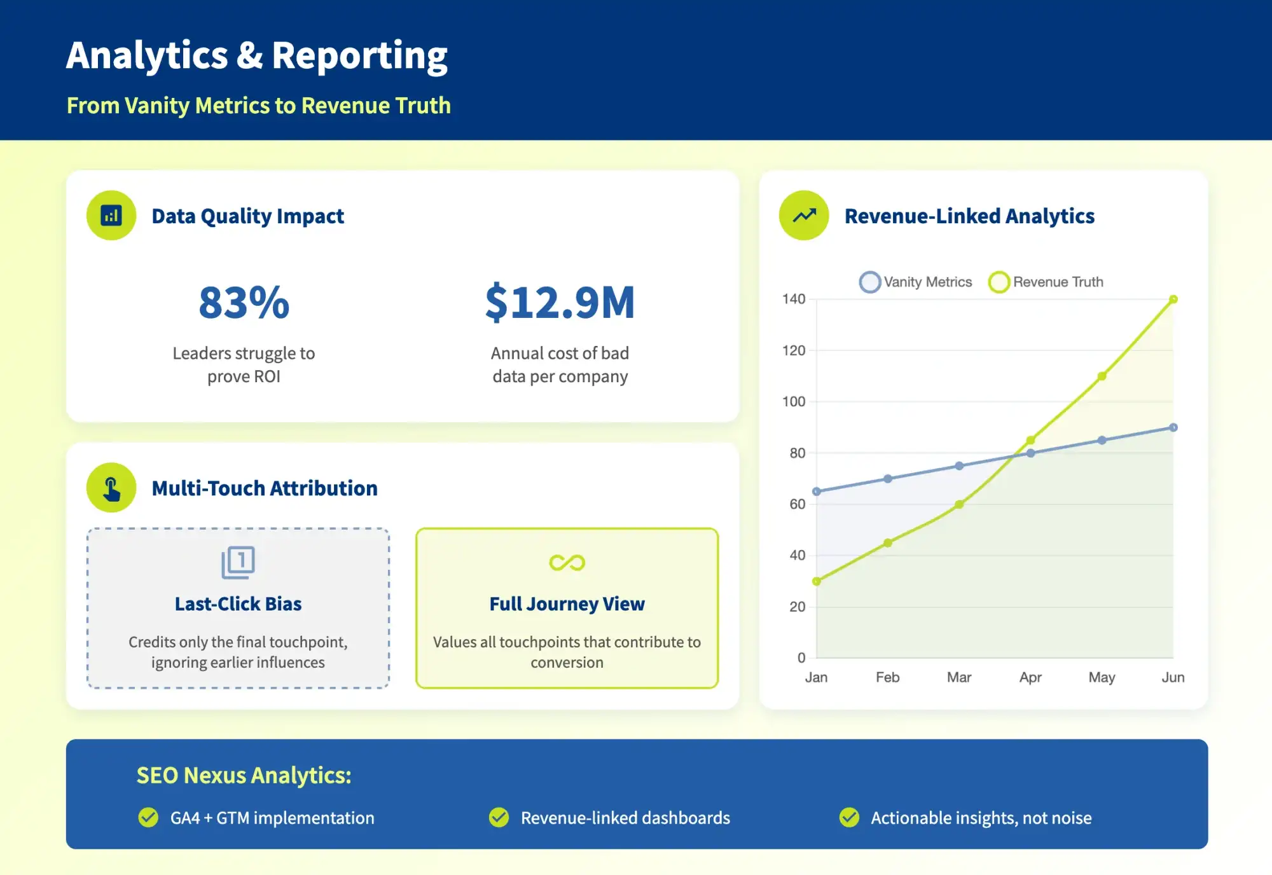Screen dimensions: 1272x875
Task: Select the infinity icon above Full Journey View
Action: [566, 562]
